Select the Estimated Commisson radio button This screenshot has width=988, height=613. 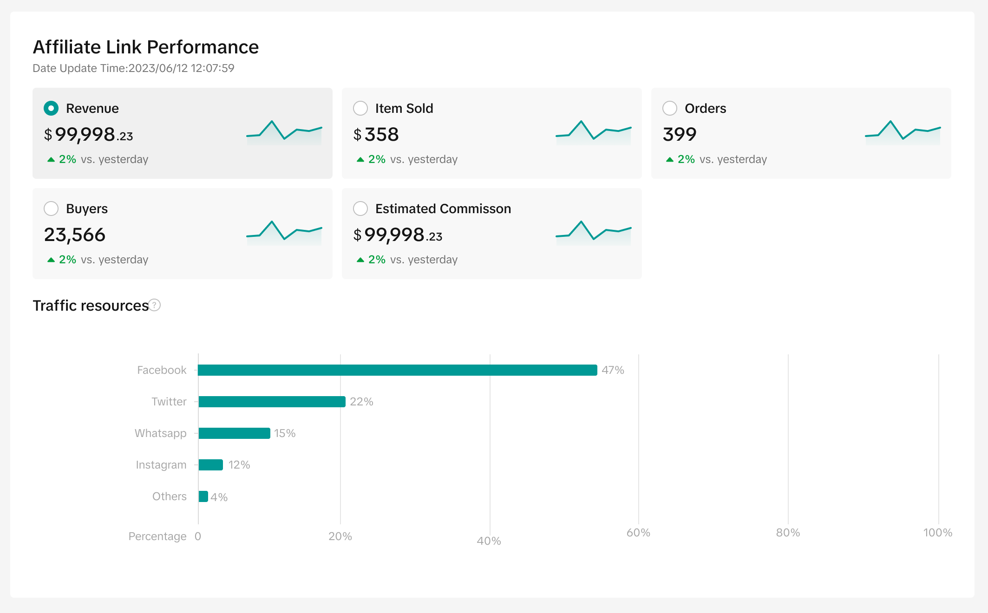(360, 209)
